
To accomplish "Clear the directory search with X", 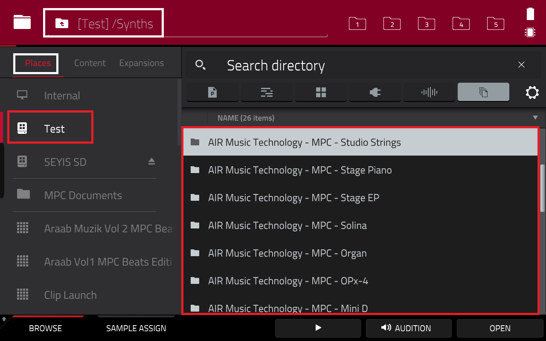I will (x=521, y=65).
